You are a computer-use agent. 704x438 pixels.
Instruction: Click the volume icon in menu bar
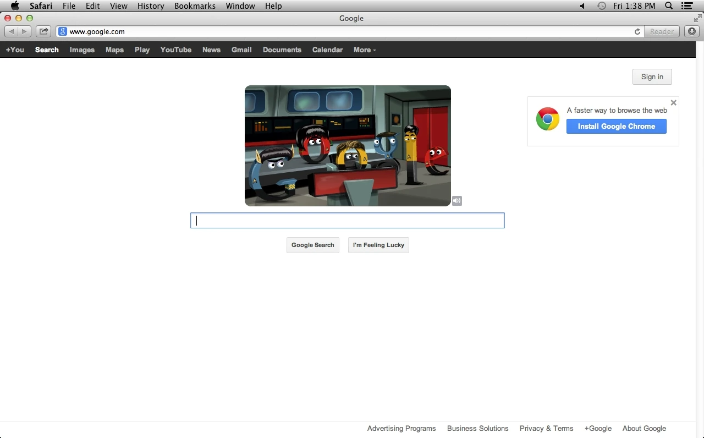tap(582, 6)
